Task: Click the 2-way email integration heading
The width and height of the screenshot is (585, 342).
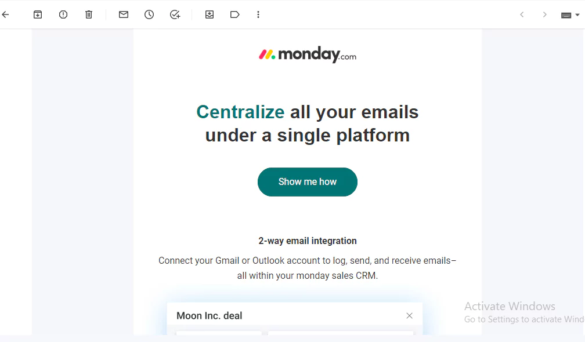Action: point(308,241)
